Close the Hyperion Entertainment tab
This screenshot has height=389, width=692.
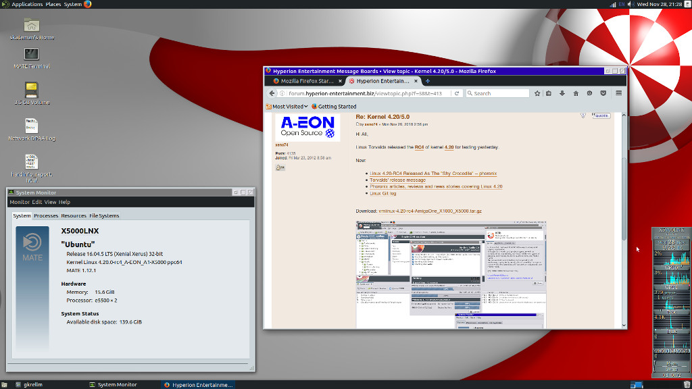(416, 81)
